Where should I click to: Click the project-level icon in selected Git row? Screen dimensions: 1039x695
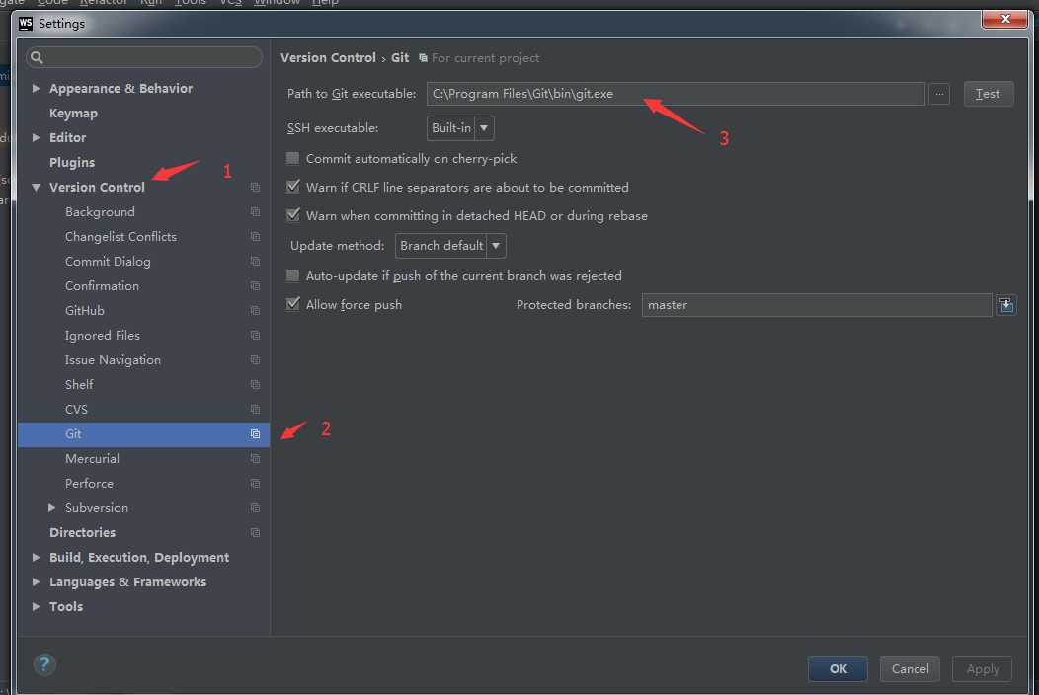coord(255,434)
